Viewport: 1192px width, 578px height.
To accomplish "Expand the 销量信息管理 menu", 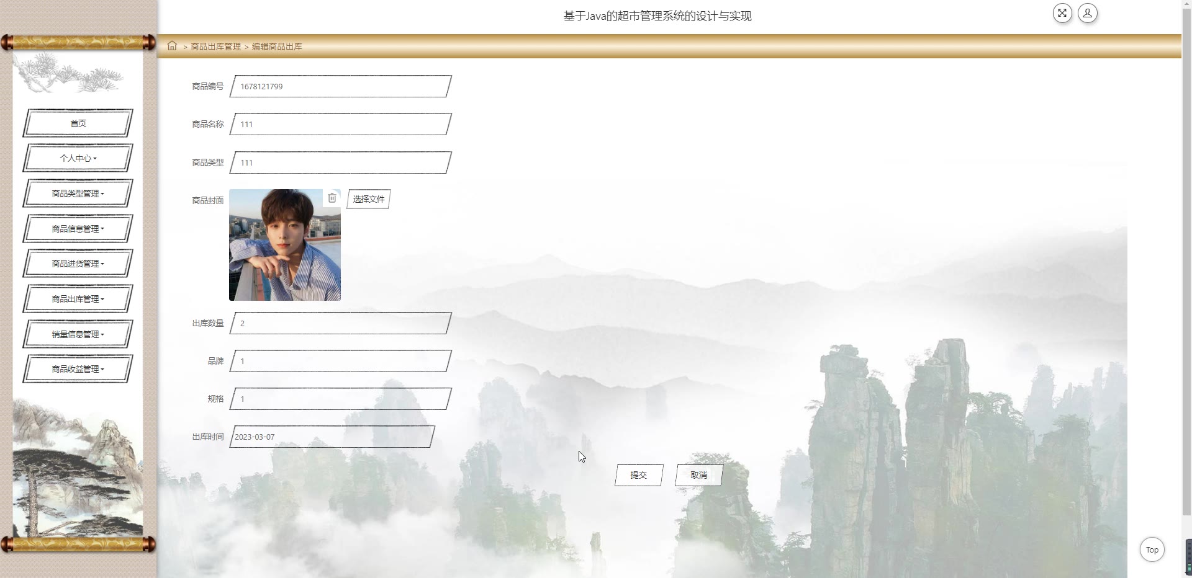I will (78, 334).
